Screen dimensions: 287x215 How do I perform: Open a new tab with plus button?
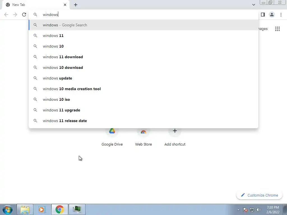[76, 5]
